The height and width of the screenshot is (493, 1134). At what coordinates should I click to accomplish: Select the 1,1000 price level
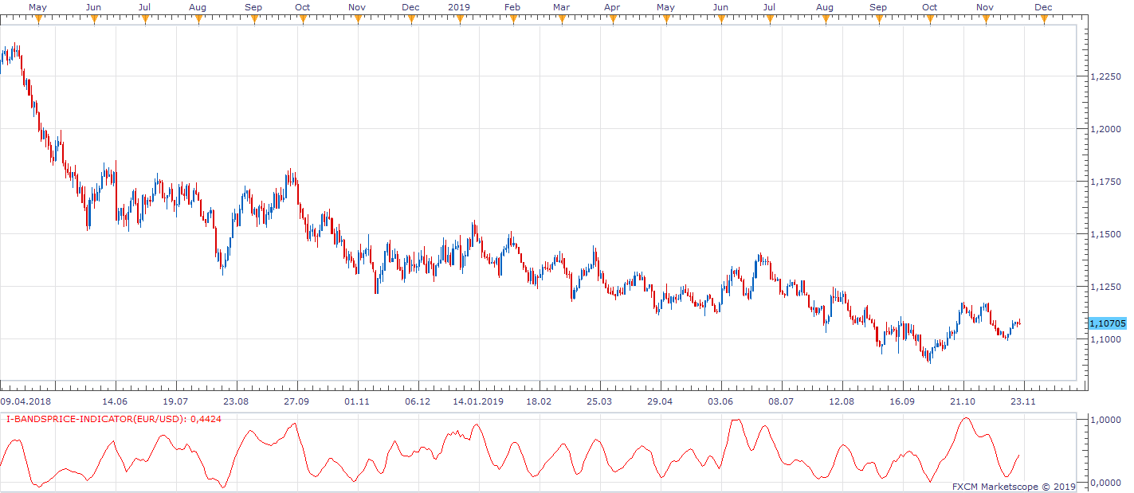click(1105, 339)
